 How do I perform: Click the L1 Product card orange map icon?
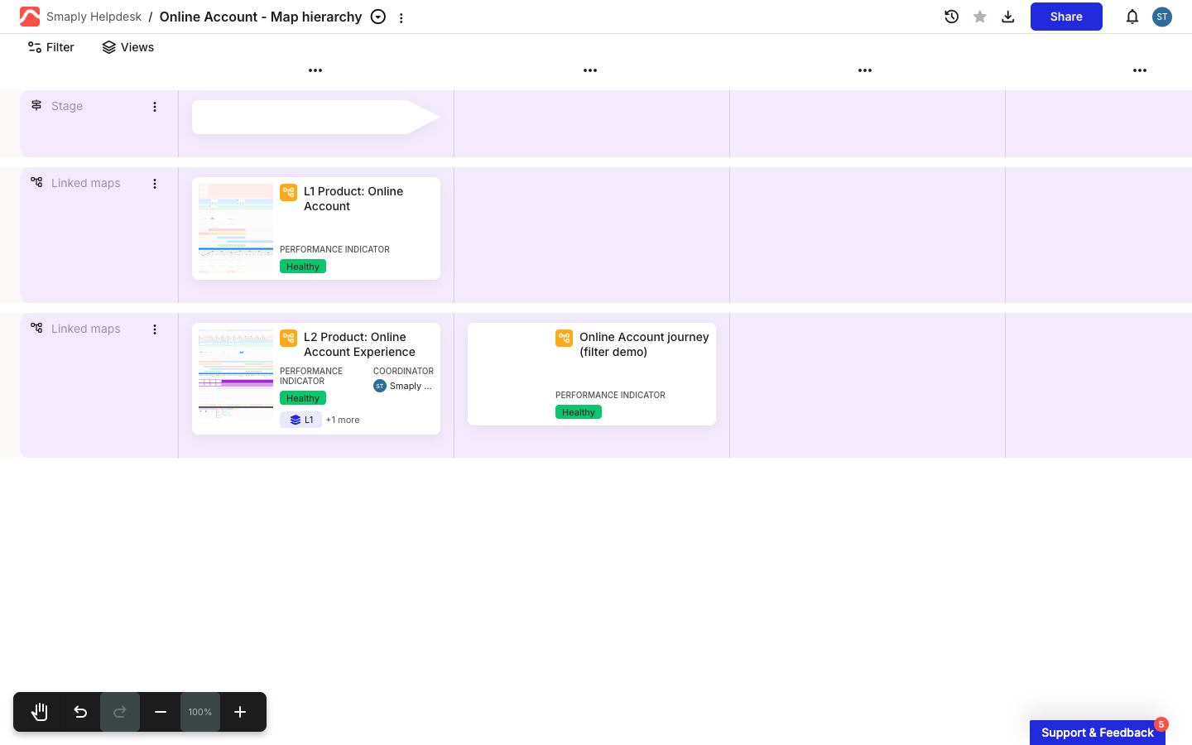pyautogui.click(x=289, y=193)
